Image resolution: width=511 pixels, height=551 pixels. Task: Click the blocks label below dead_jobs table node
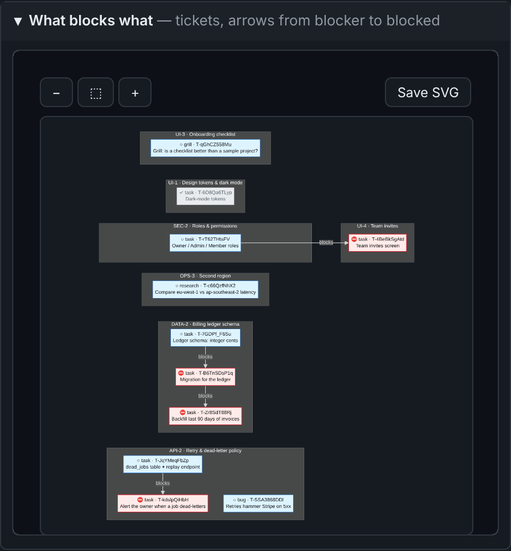(163, 484)
